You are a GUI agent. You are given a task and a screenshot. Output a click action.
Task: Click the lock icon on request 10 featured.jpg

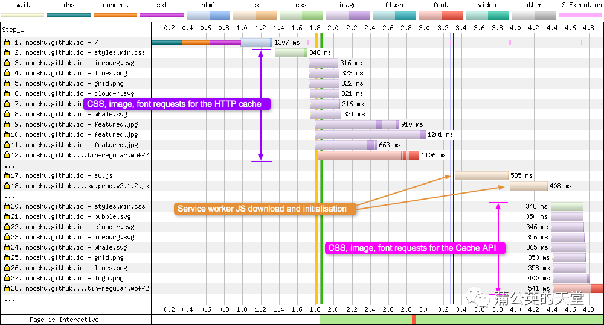point(7,134)
